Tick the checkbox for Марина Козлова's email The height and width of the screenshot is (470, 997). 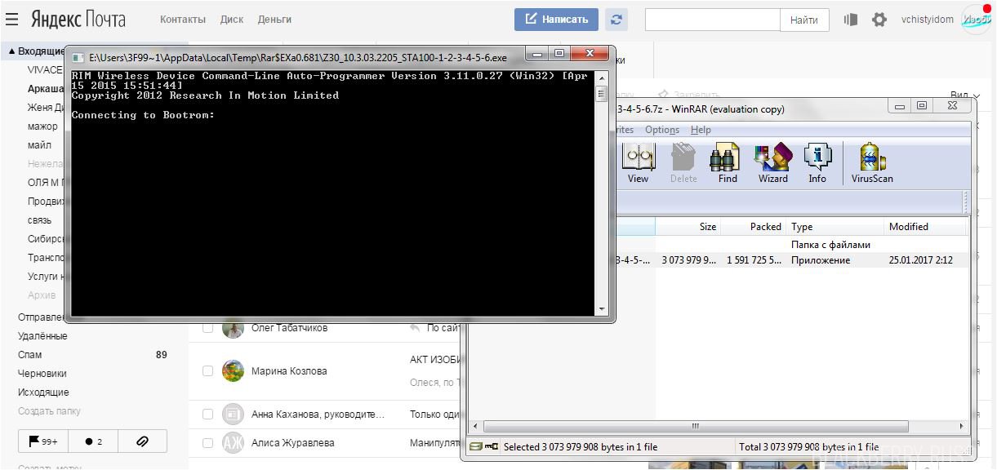pyautogui.click(x=207, y=371)
